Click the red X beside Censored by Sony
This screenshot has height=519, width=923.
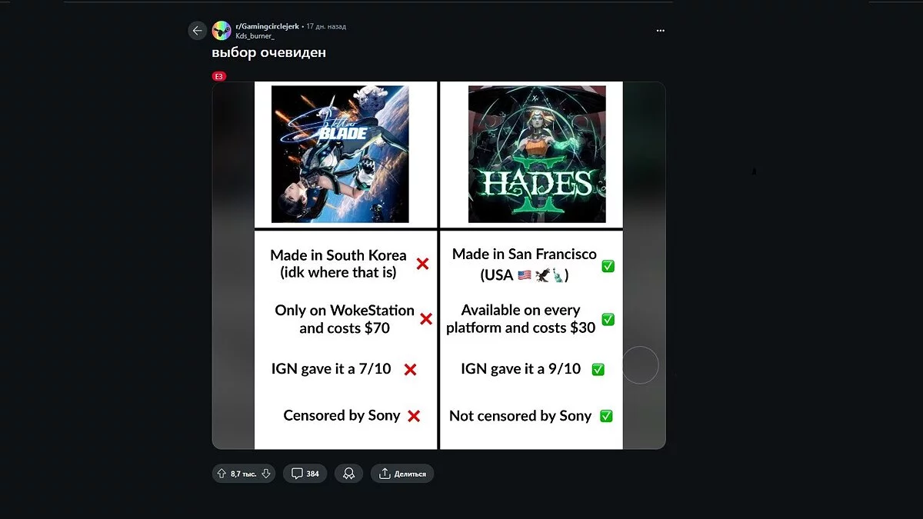(x=414, y=416)
